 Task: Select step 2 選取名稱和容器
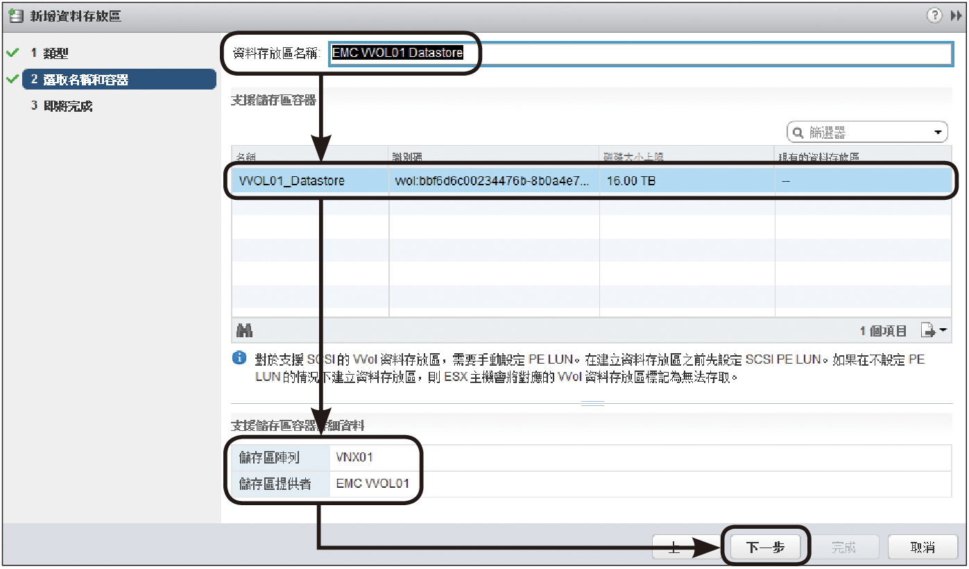coord(119,79)
